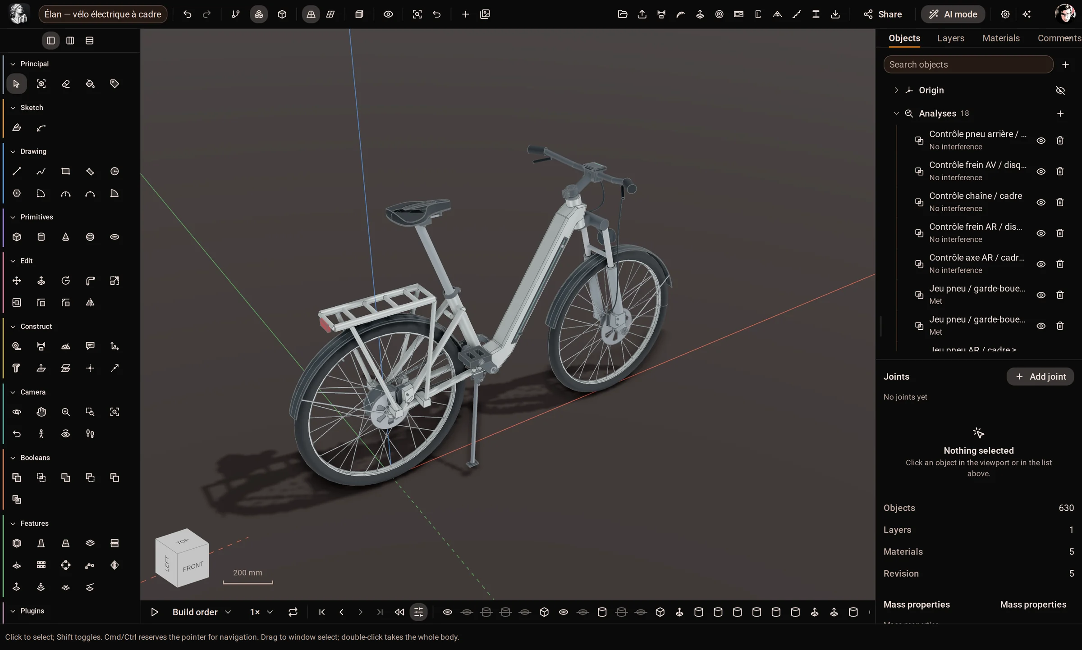Collapse the Primitives tool section
This screenshot has width=1082, height=650.
click(13, 217)
